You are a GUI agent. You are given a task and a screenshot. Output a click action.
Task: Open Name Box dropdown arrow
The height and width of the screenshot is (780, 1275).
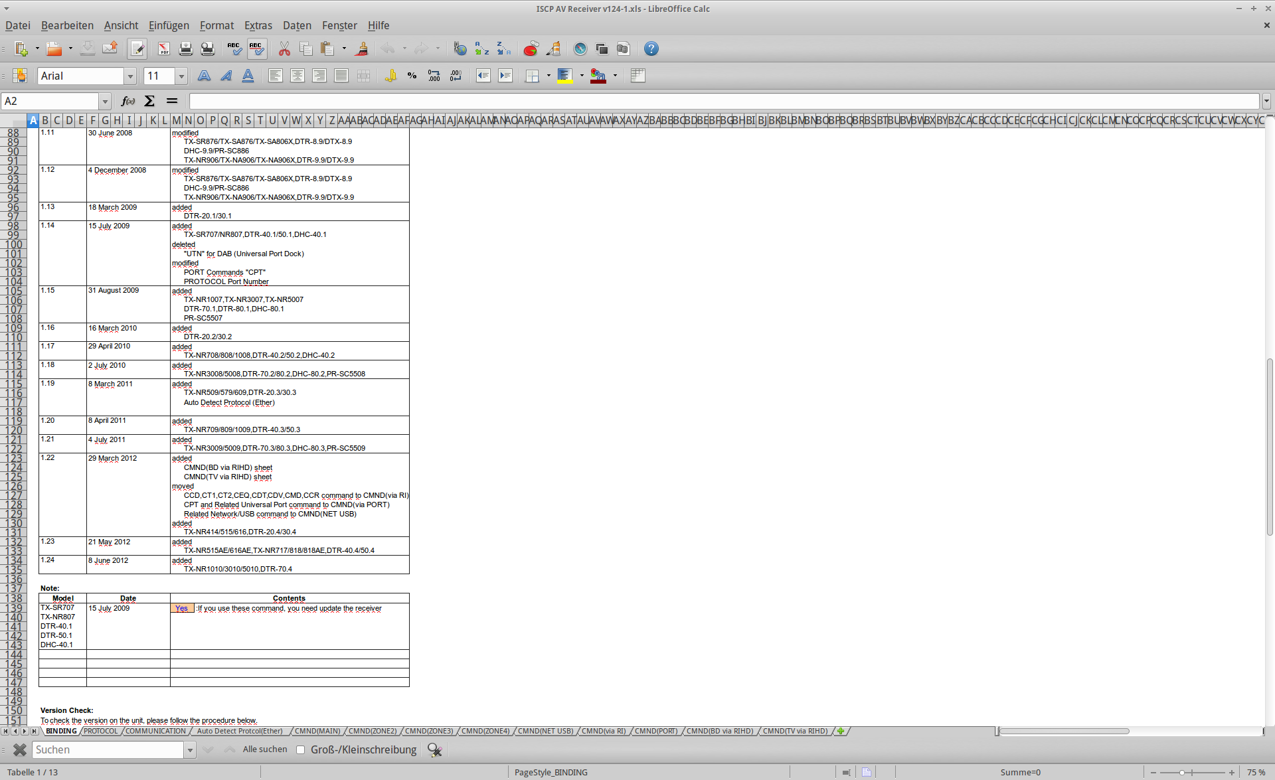105,102
